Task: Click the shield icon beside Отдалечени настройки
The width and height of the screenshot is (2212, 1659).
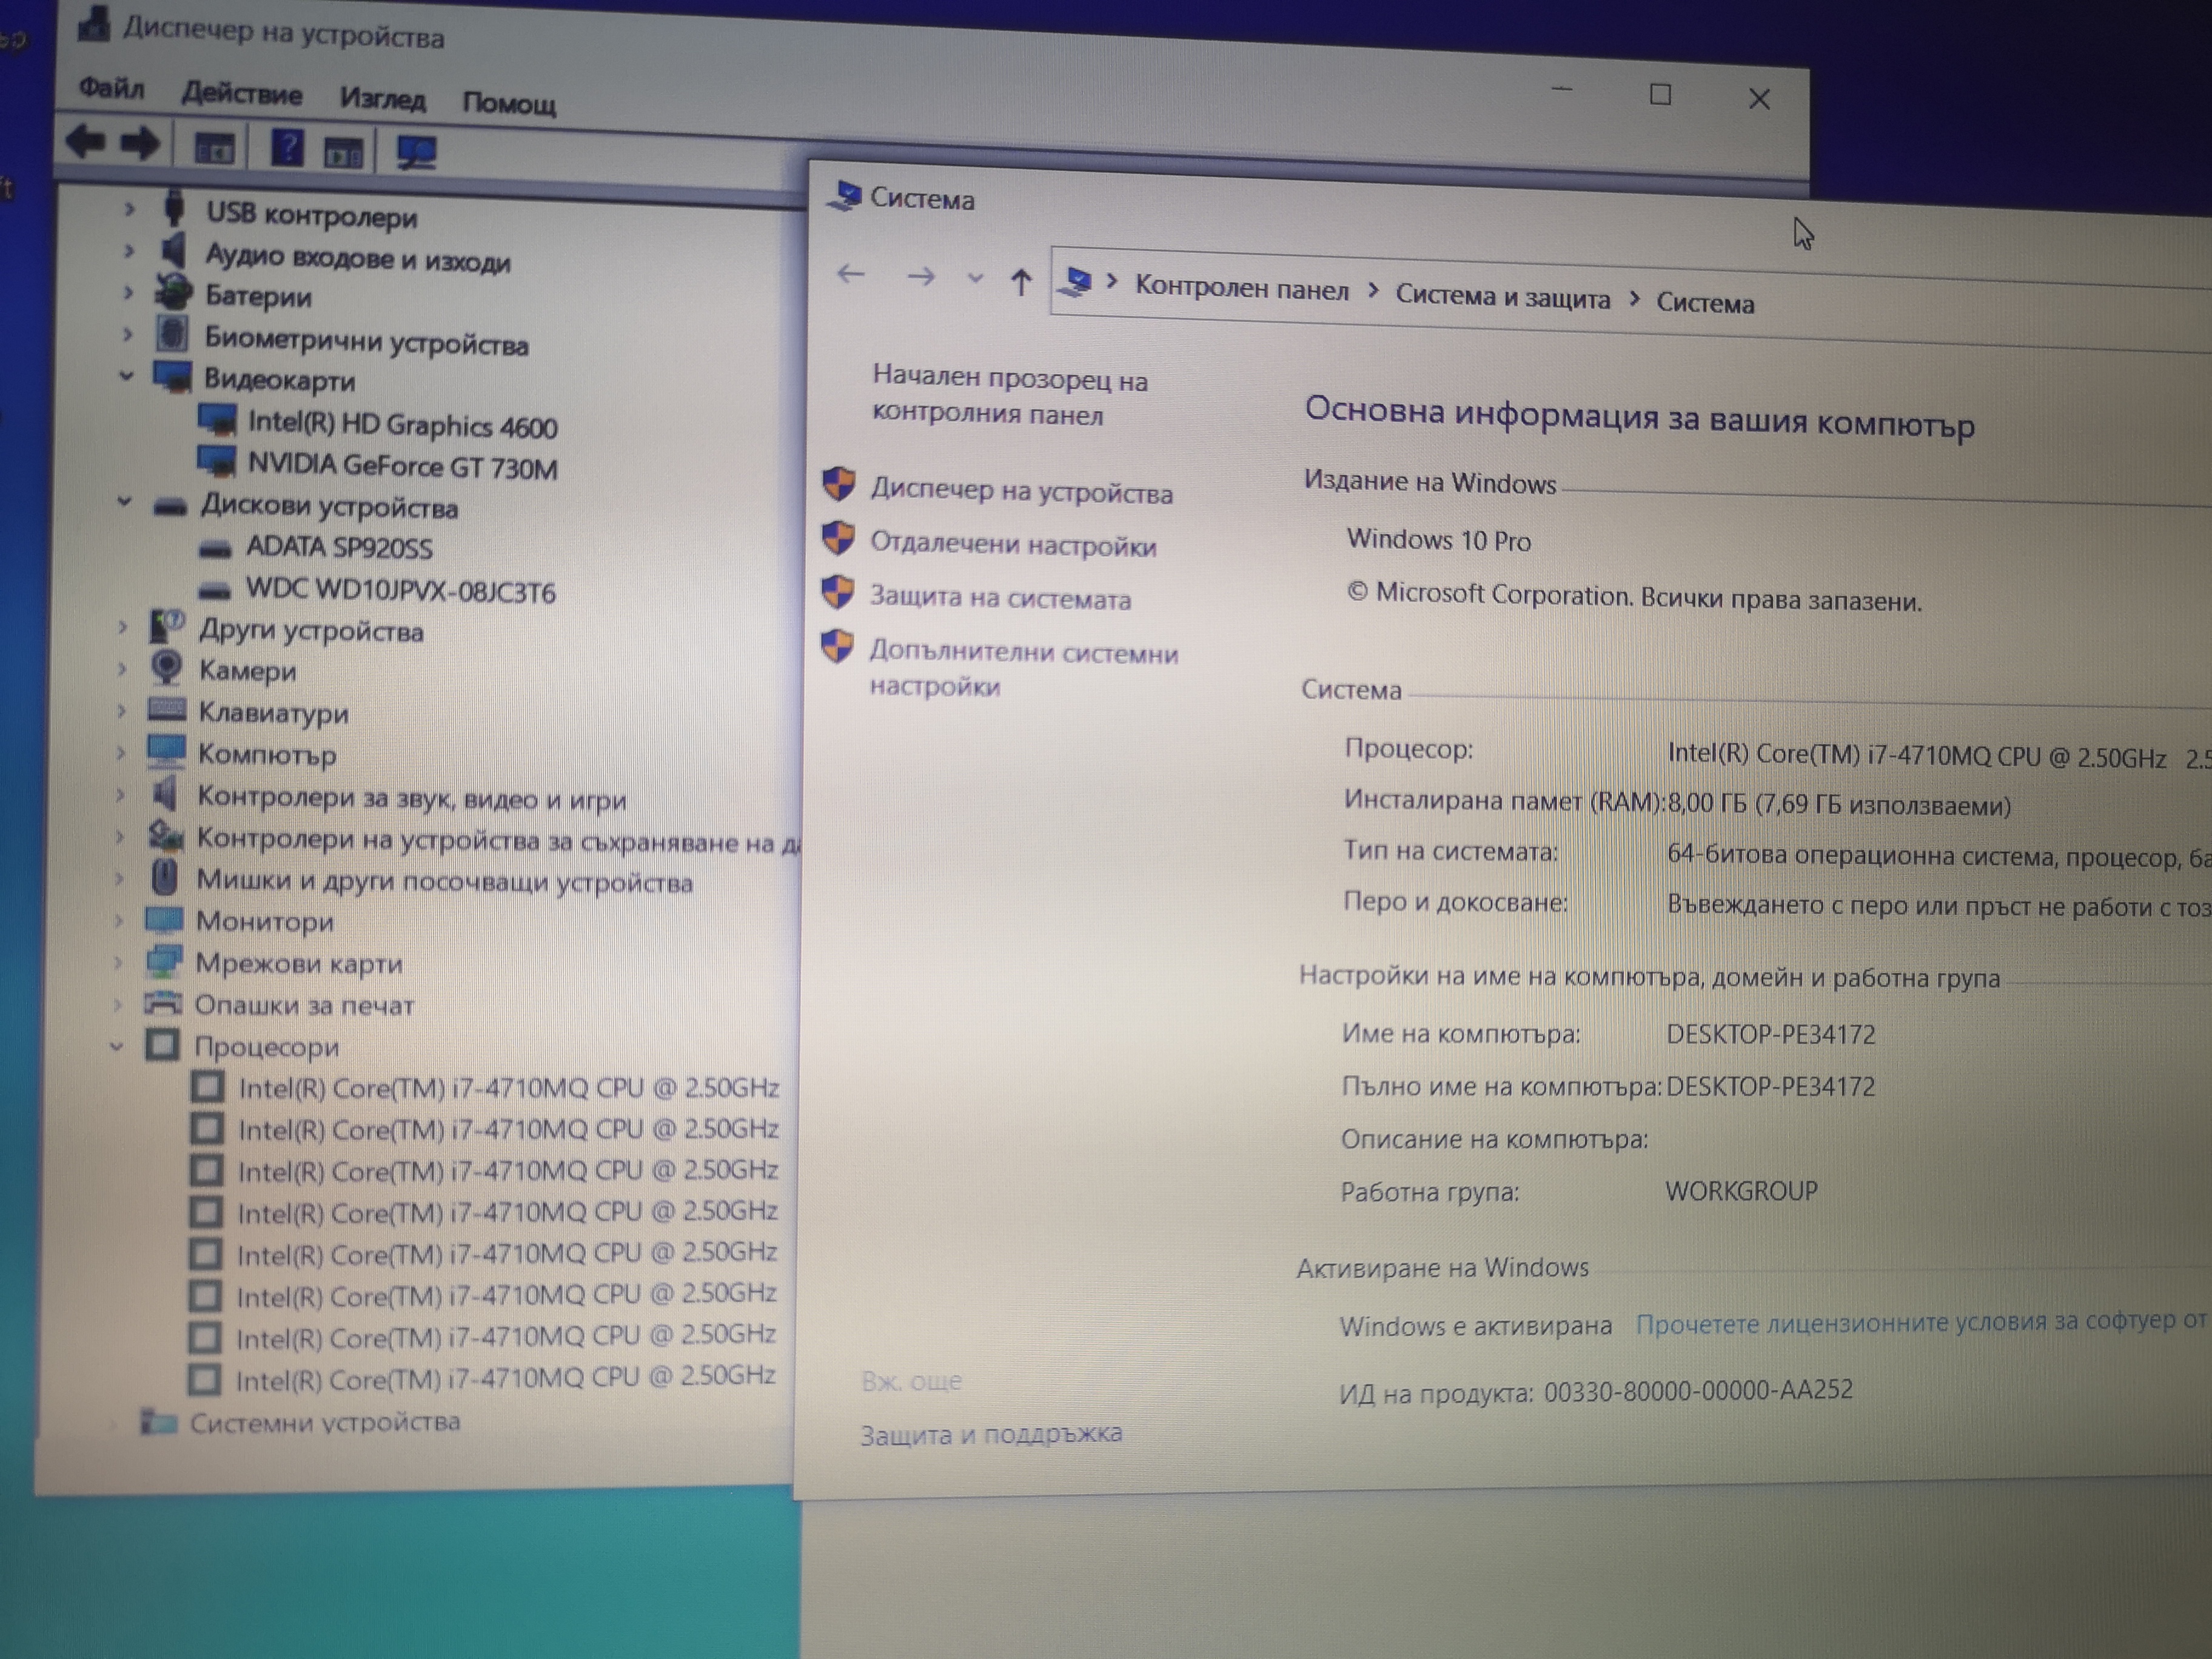Action: 838,538
